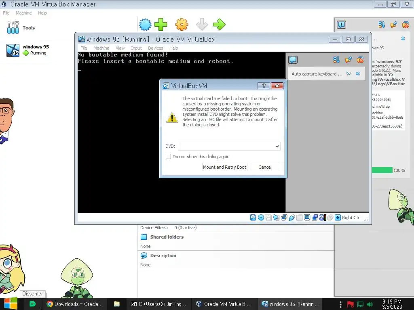Open 7-Zip C:\Users taskbar item
The width and height of the screenshot is (414, 310).
coord(158,304)
